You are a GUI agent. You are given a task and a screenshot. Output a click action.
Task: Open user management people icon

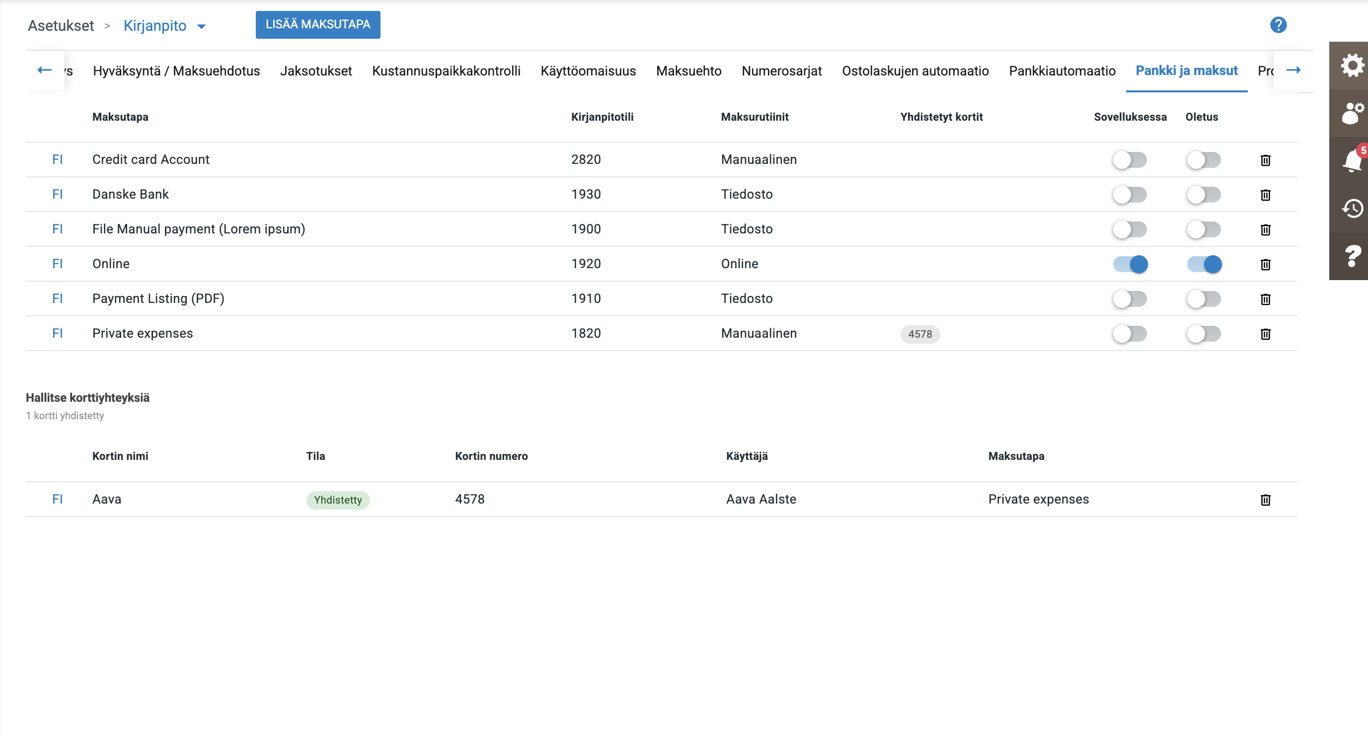pos(1351,113)
